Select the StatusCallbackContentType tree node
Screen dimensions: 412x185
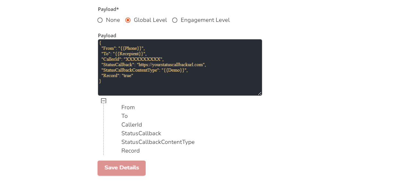158,142
